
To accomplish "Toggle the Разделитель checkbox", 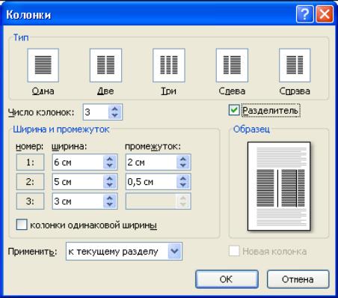I will [234, 110].
